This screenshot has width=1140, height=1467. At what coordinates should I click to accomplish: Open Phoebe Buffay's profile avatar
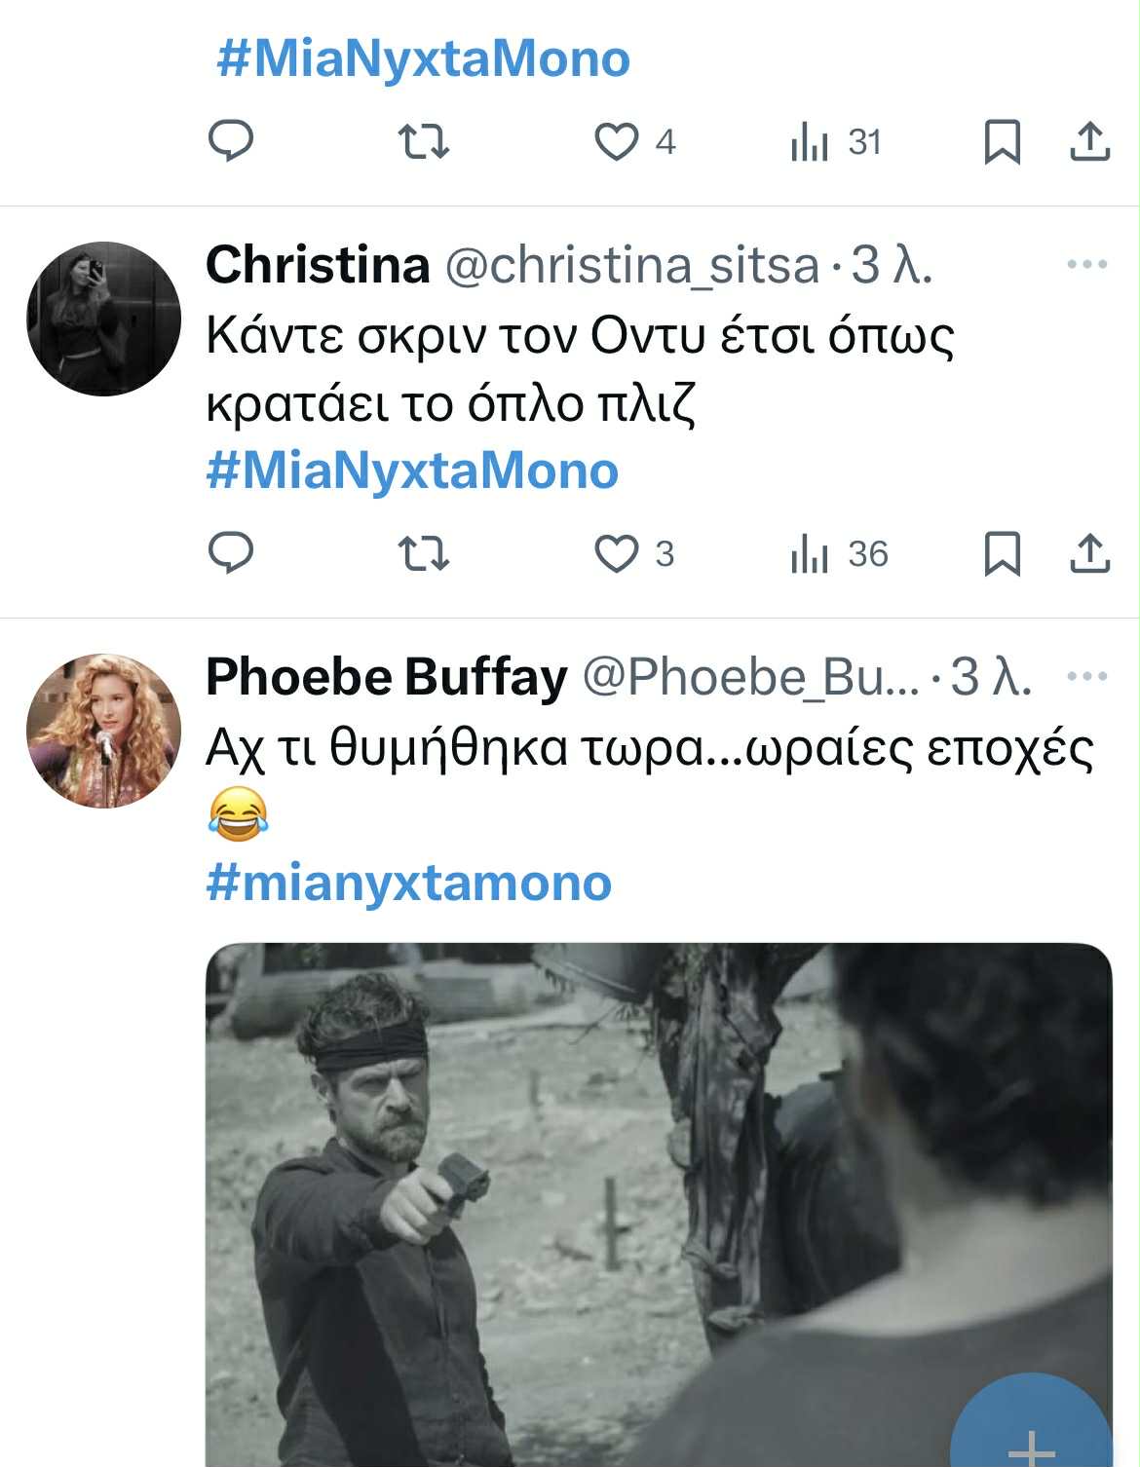click(103, 731)
